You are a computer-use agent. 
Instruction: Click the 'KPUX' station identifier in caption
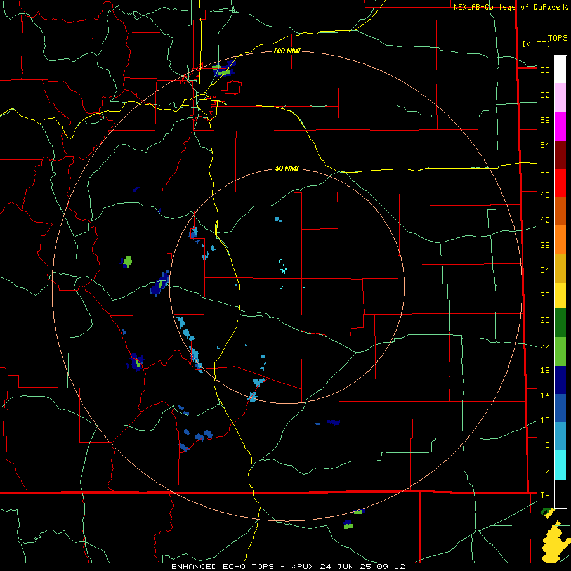point(305,567)
